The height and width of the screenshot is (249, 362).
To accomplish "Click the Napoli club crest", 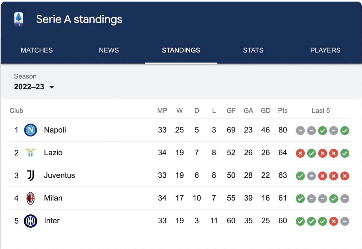I will [31, 130].
